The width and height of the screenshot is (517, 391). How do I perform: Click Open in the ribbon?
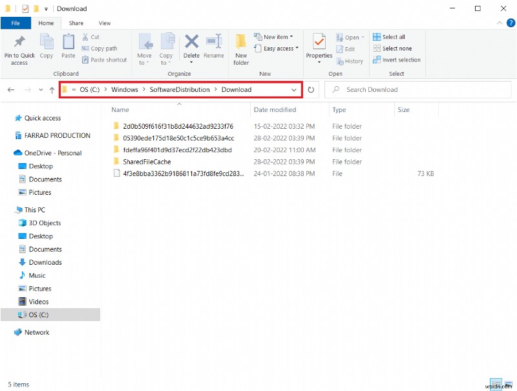350,38
